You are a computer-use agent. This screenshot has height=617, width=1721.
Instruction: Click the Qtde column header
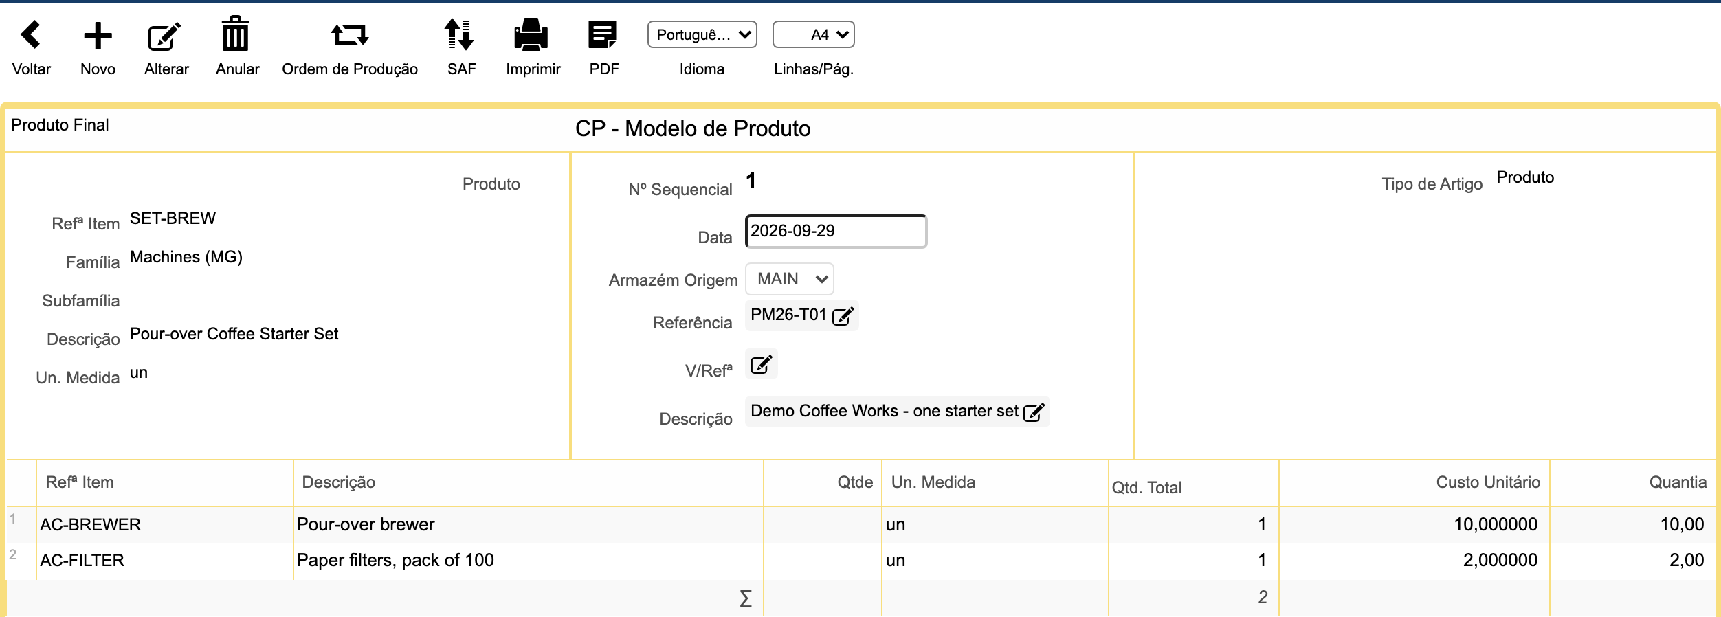click(x=855, y=482)
